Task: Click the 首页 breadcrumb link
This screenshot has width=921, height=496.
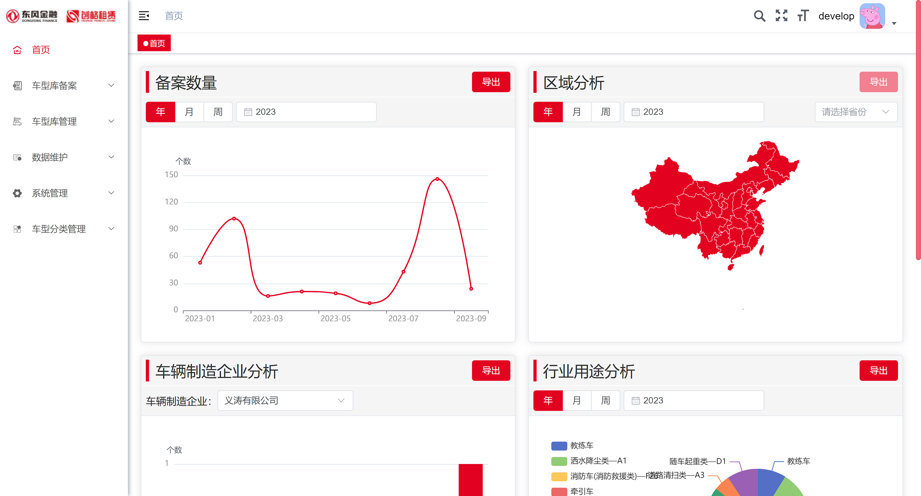Action: (x=174, y=16)
